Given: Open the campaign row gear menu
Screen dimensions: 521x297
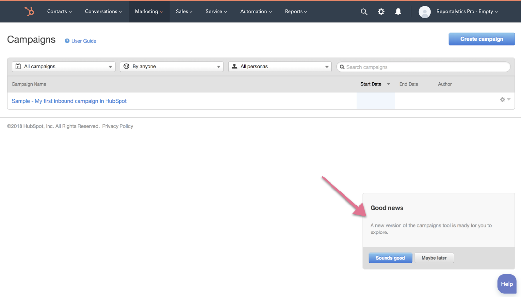Looking at the screenshot, I should coord(505,99).
